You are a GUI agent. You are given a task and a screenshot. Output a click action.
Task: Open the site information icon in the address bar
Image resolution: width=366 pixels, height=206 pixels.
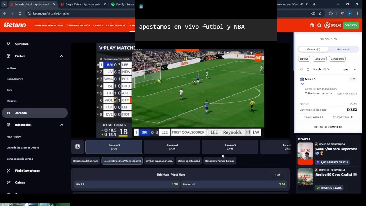[x=29, y=13]
